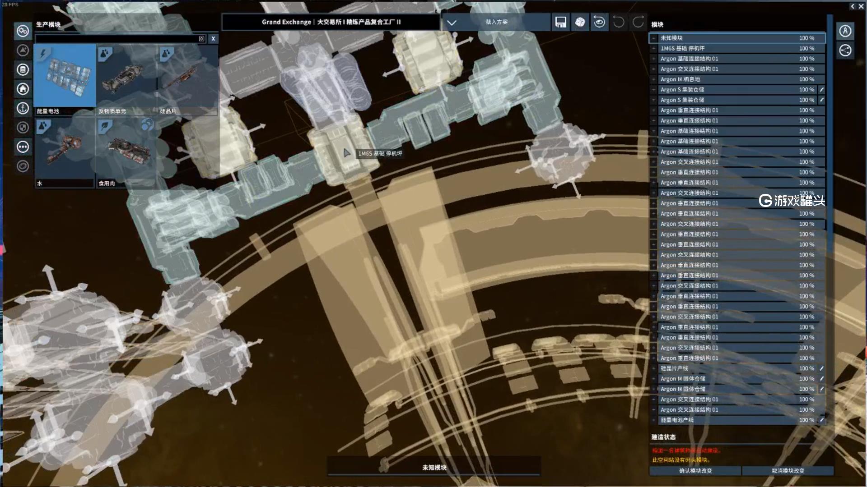
Task: Edit the 能量电池产线 module with its pencil icon
Action: [x=823, y=420]
